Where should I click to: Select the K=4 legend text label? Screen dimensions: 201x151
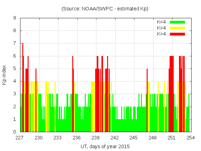point(162,28)
